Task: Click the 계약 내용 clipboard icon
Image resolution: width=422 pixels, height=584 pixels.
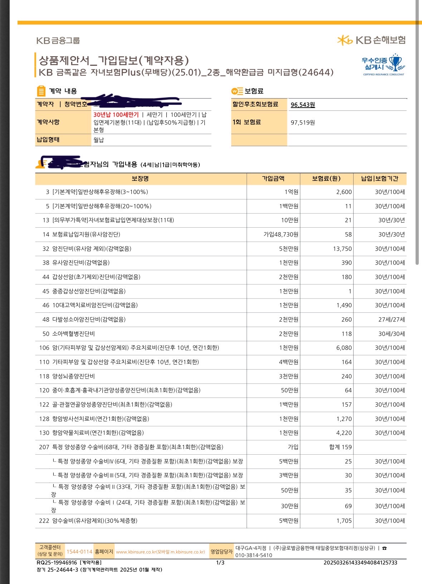Action: (x=41, y=91)
